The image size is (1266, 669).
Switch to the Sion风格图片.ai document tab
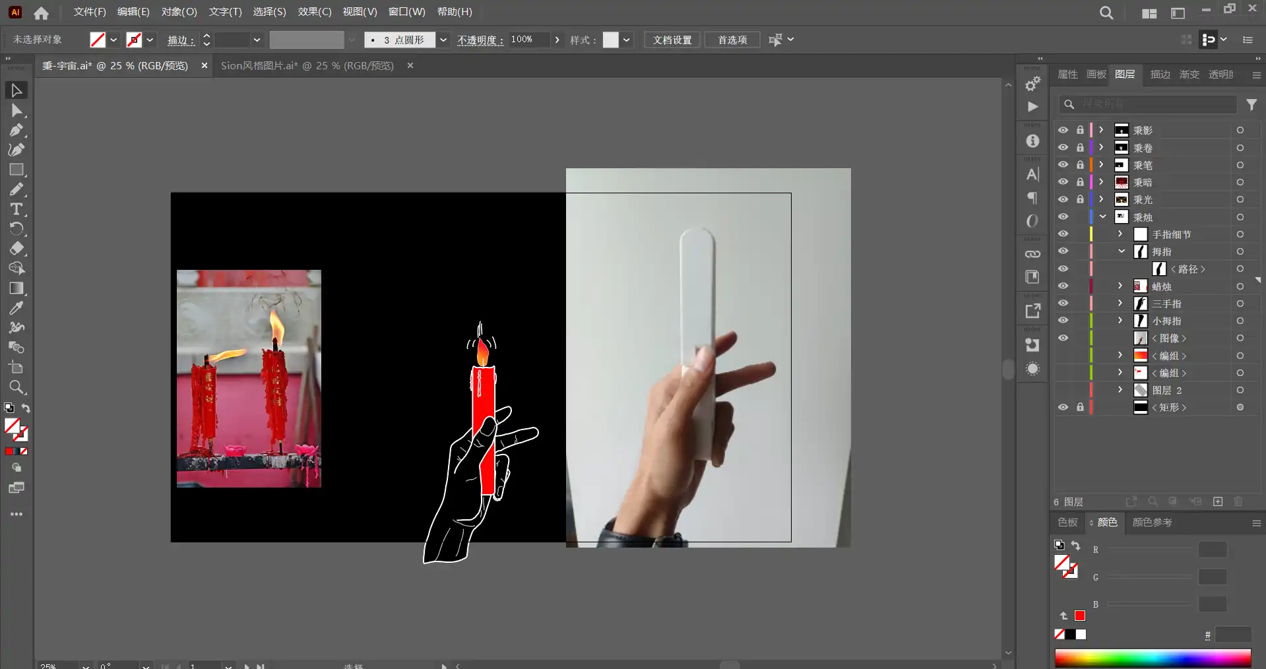point(307,66)
